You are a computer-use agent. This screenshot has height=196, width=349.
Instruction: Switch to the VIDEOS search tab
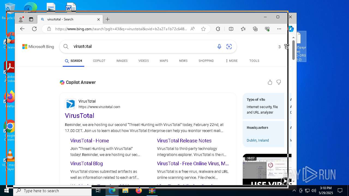tap(144, 61)
